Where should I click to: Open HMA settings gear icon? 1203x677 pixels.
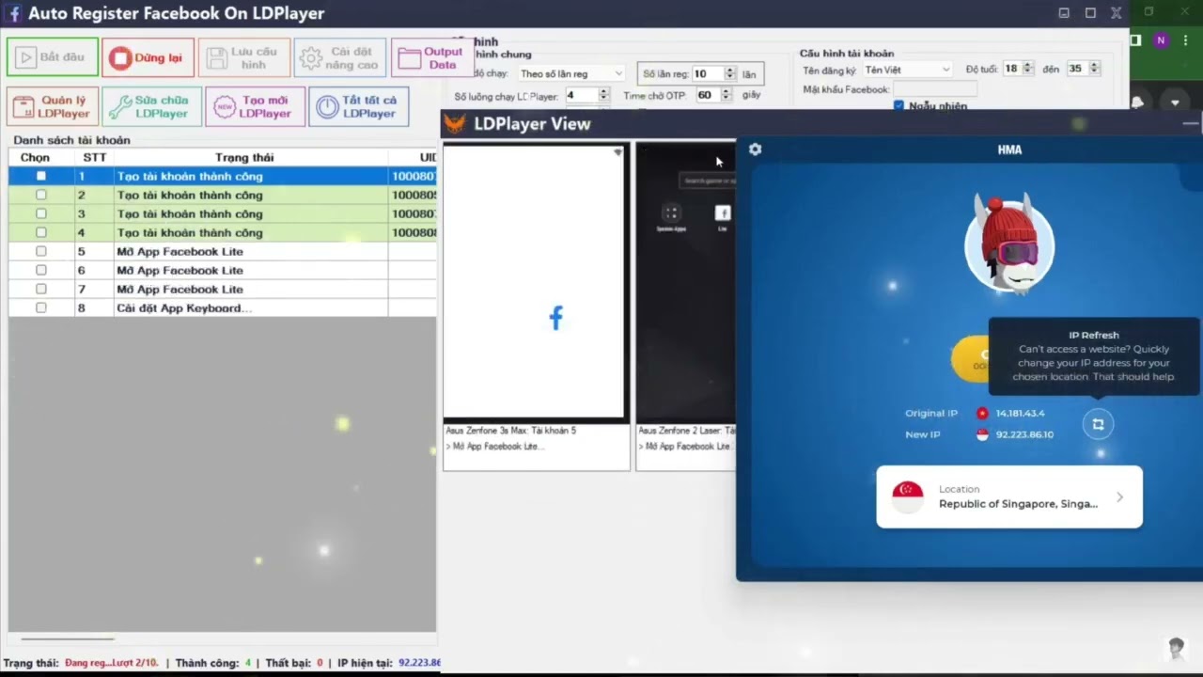coord(755,150)
